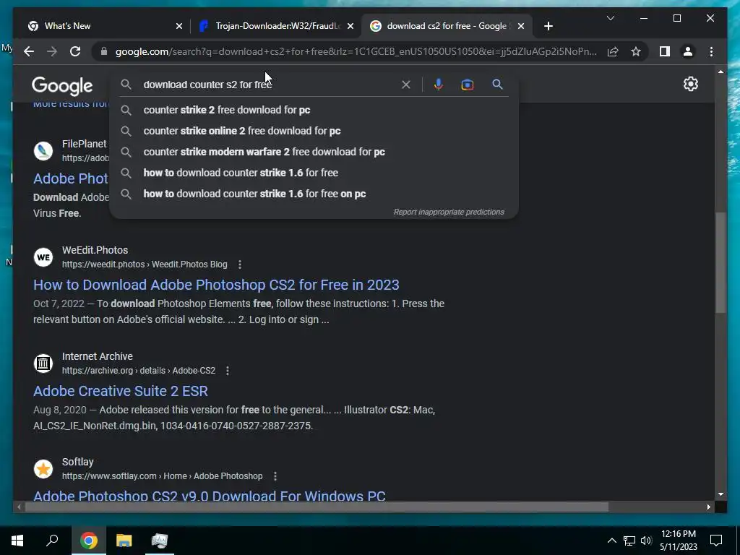Show hidden system tray icons
Viewport: 740px width, 555px height.
coord(611,541)
